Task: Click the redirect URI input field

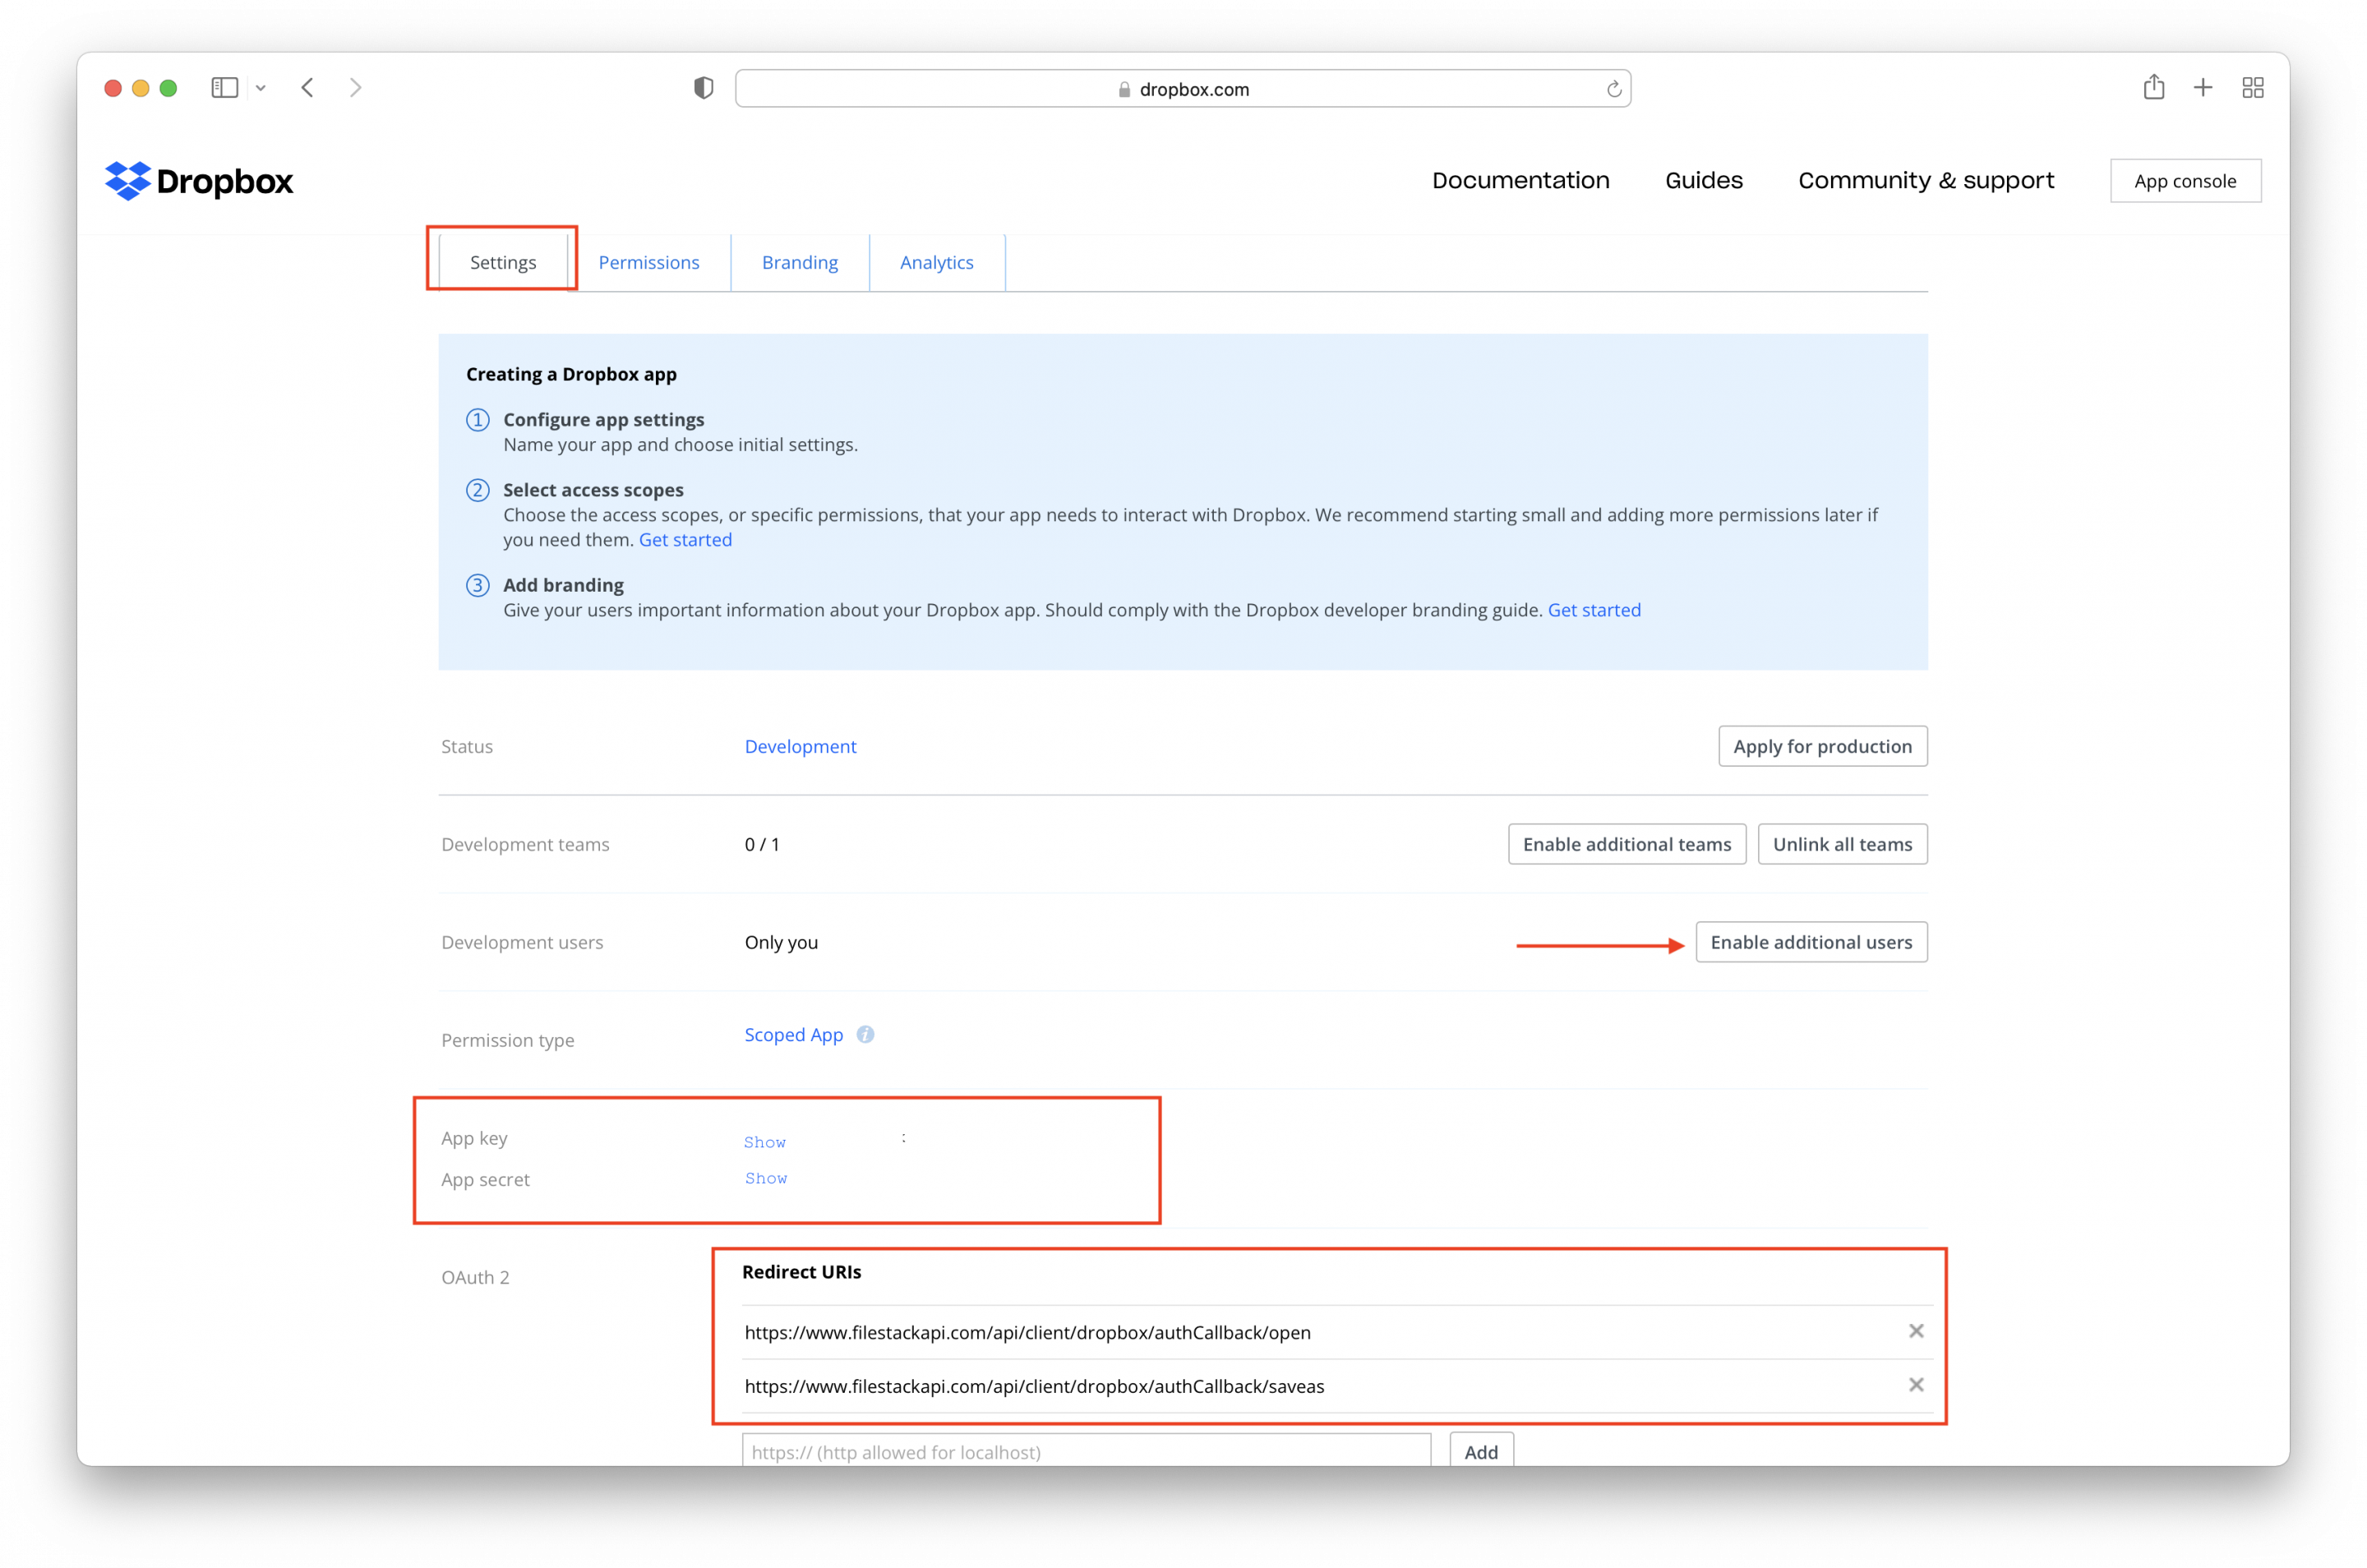Action: click(x=1086, y=1452)
